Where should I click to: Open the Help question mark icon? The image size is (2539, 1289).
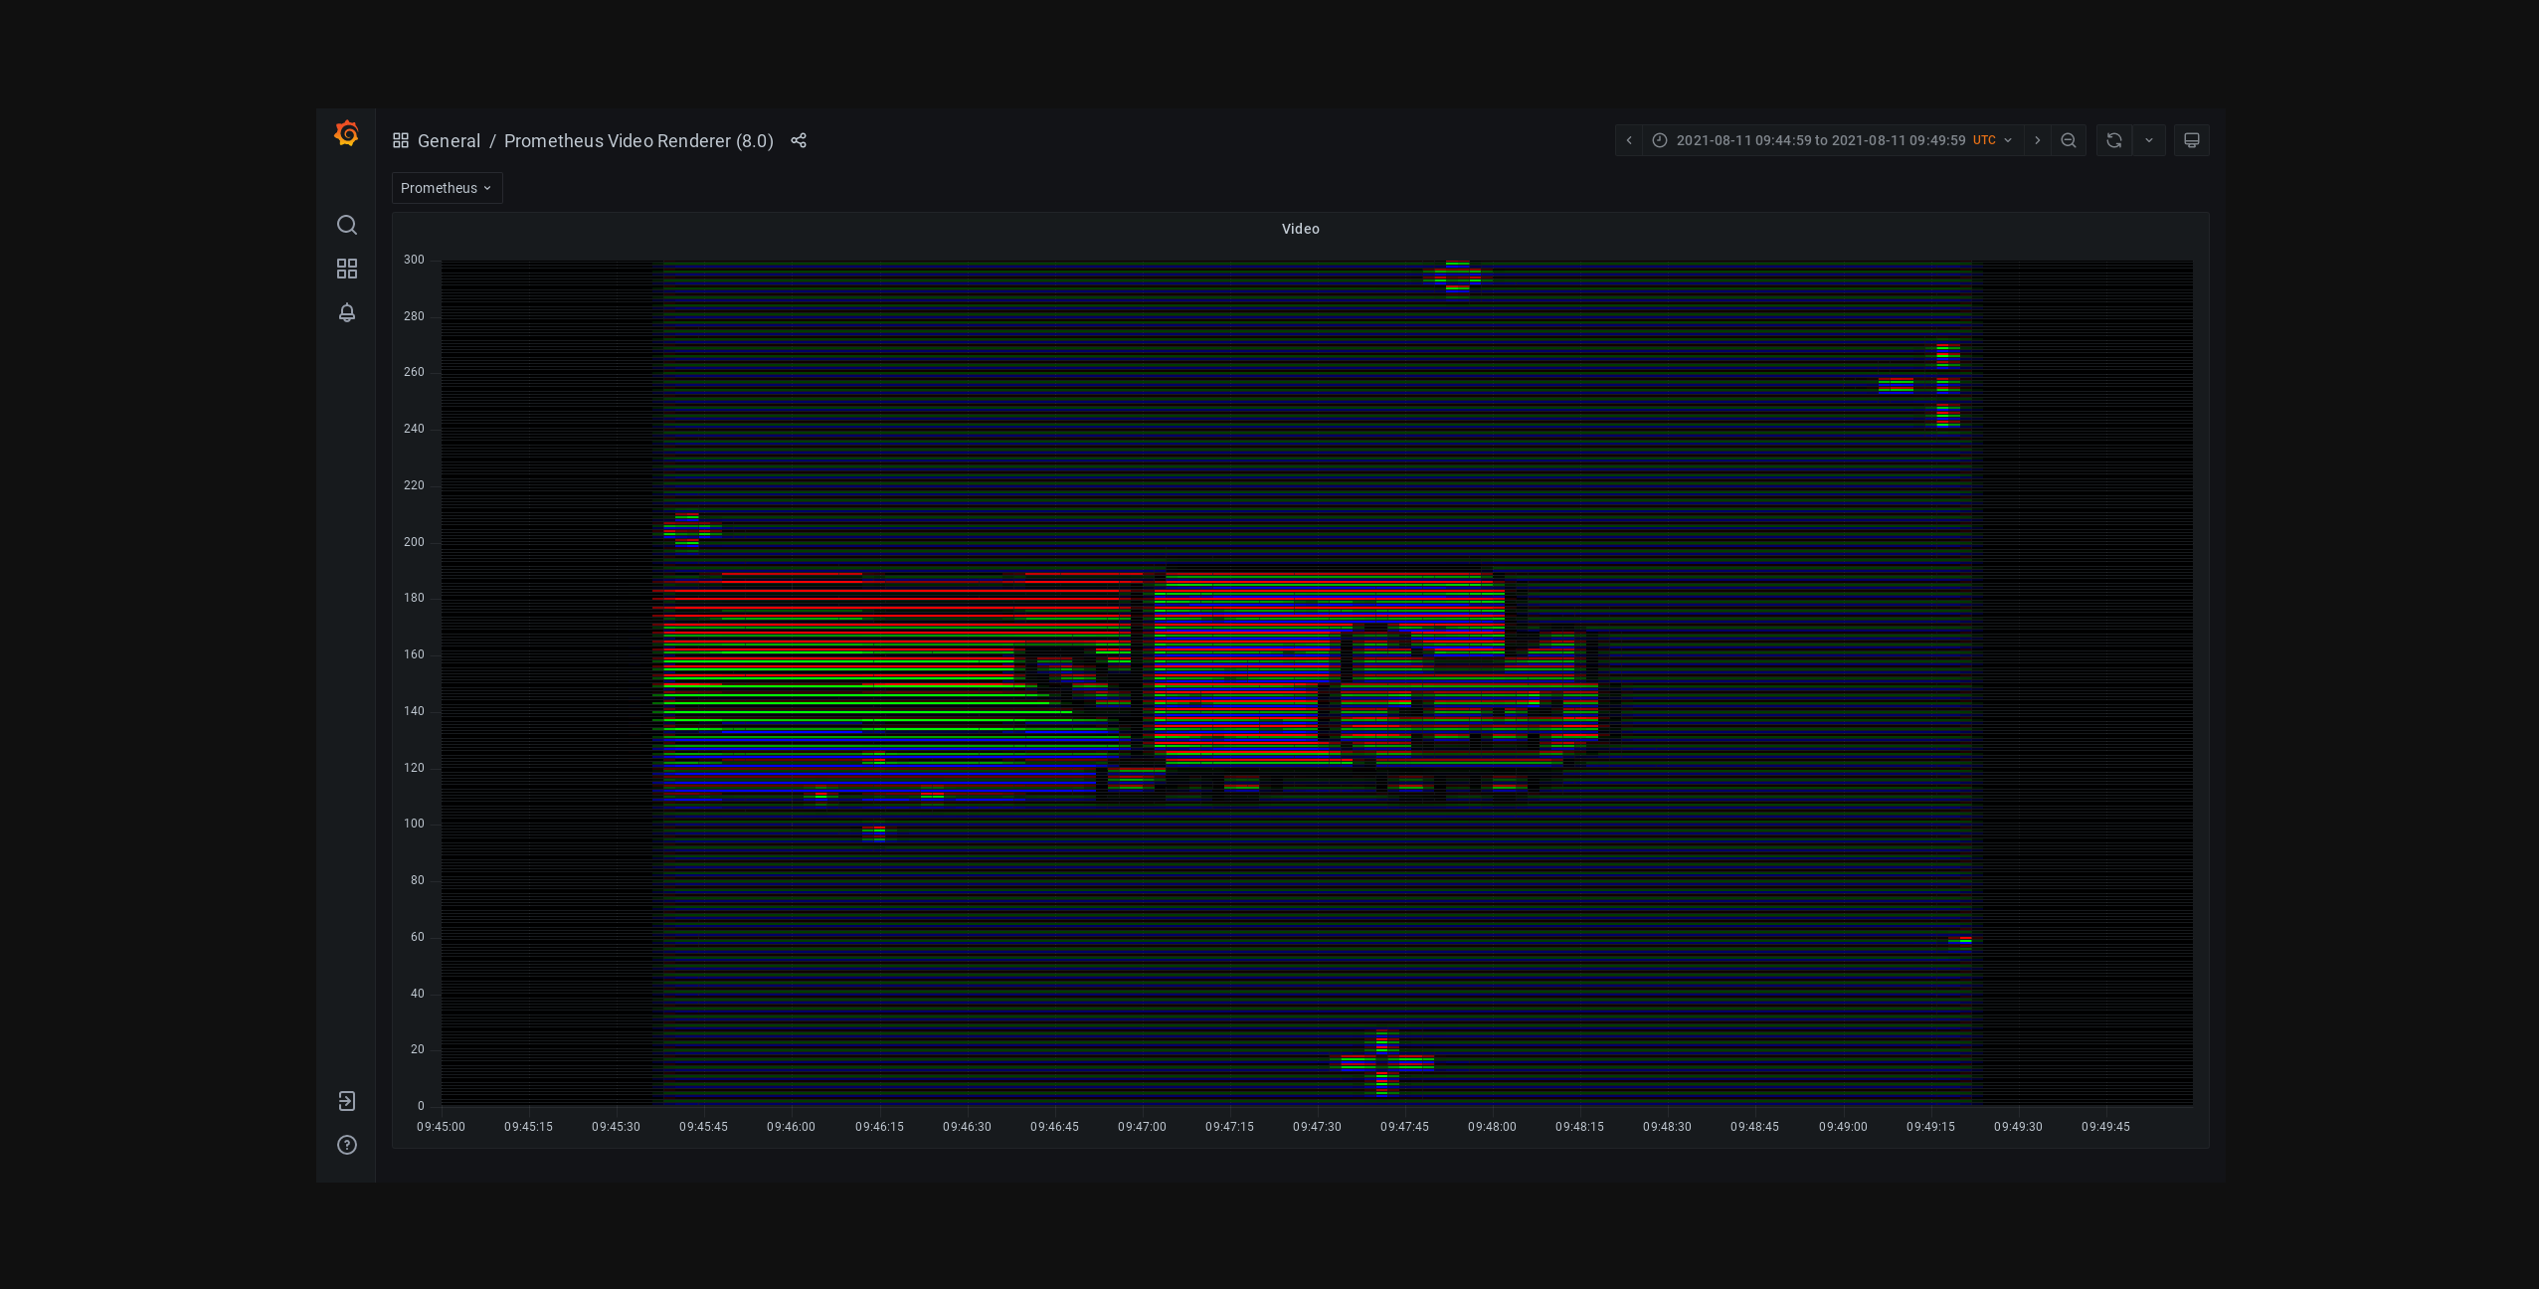tap(346, 1145)
